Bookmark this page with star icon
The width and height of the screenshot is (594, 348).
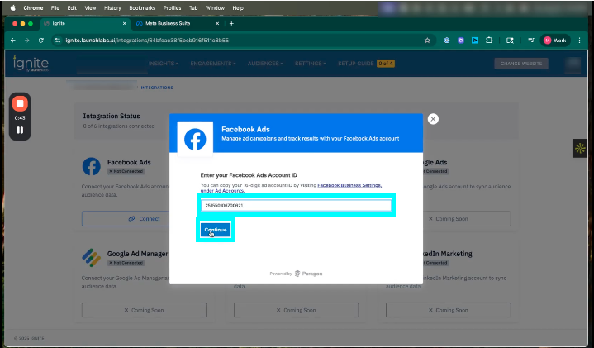(x=427, y=41)
